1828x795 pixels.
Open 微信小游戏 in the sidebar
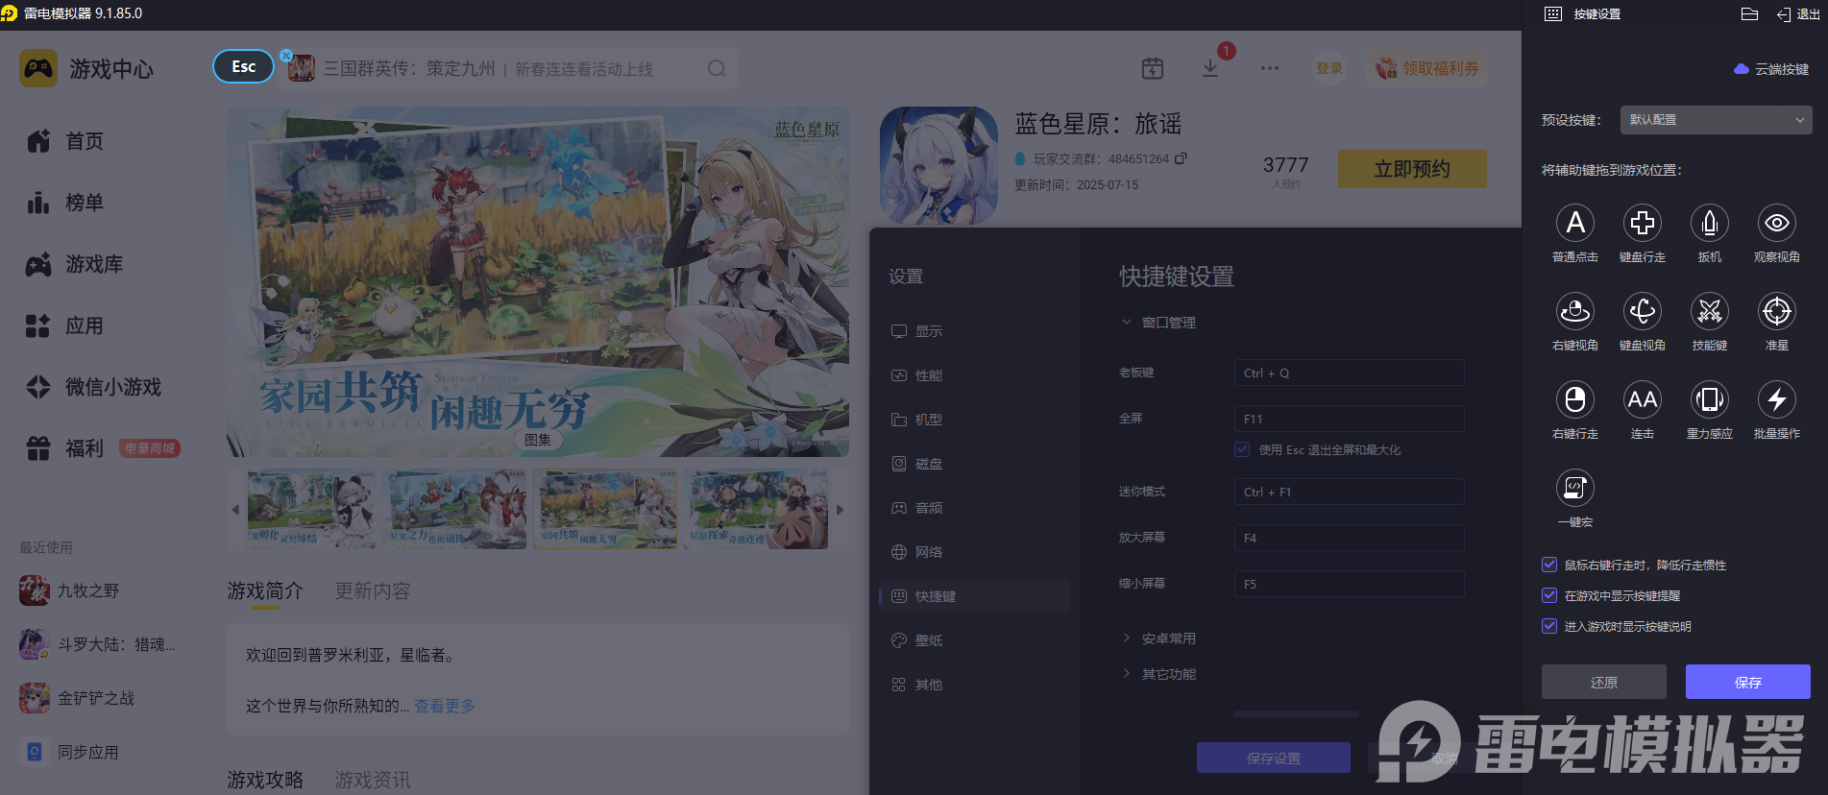tap(94, 387)
